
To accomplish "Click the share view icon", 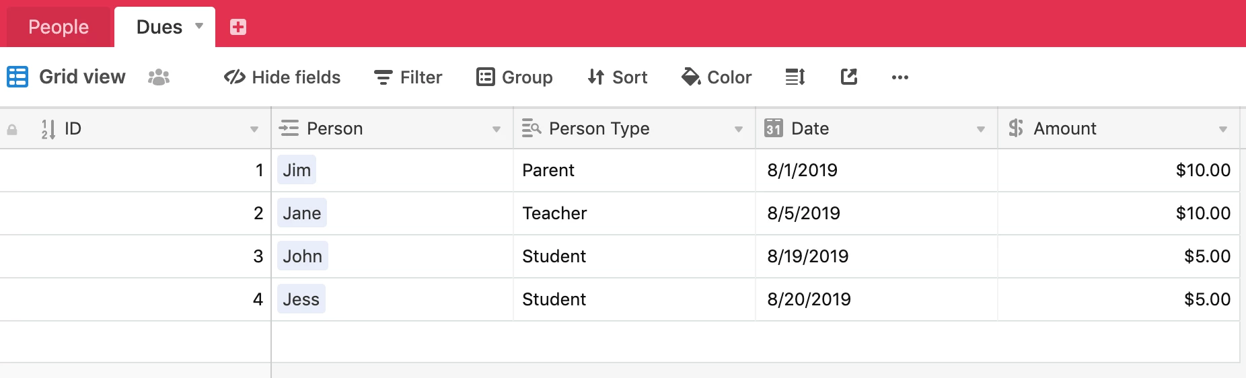I will (849, 77).
